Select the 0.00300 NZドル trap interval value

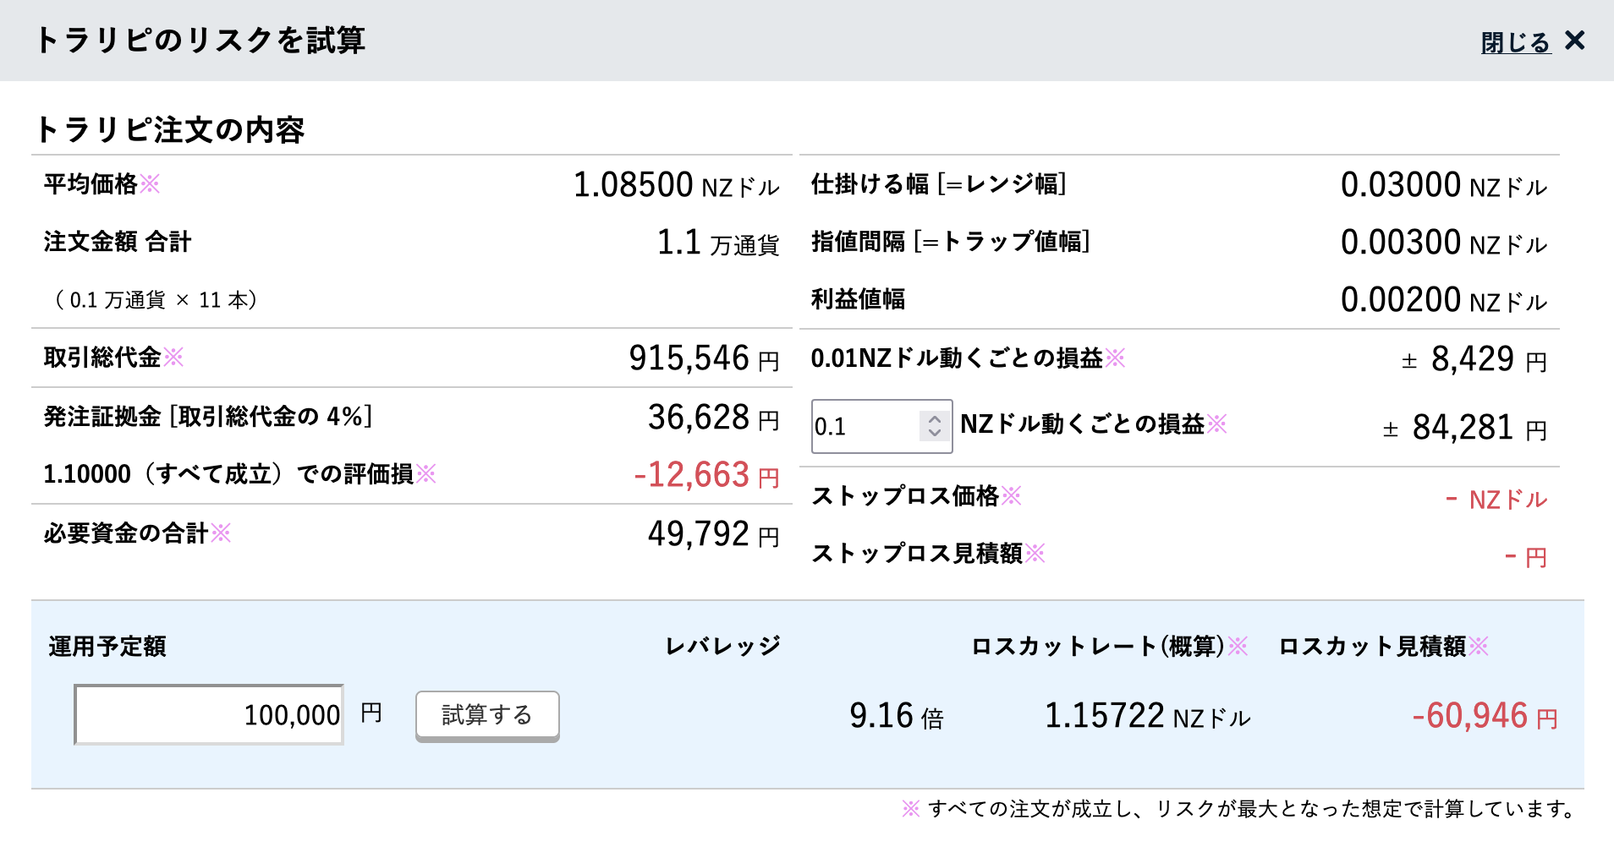tap(1444, 243)
